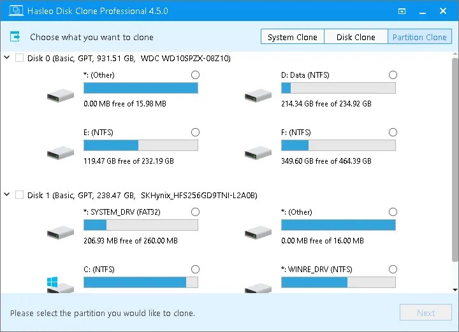This screenshot has height=332, width=459.
Task: Click the Next button
Action: [x=426, y=313]
